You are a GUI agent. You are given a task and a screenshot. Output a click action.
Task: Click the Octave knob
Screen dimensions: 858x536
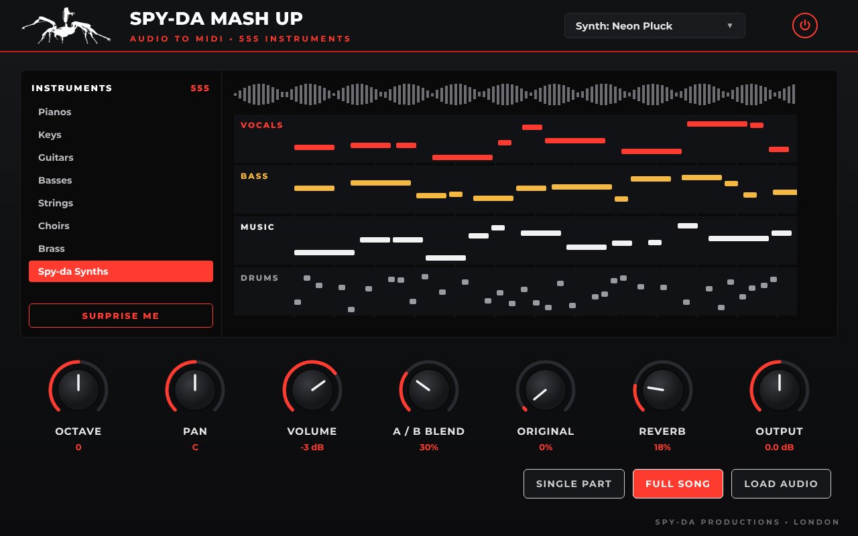[x=78, y=390]
